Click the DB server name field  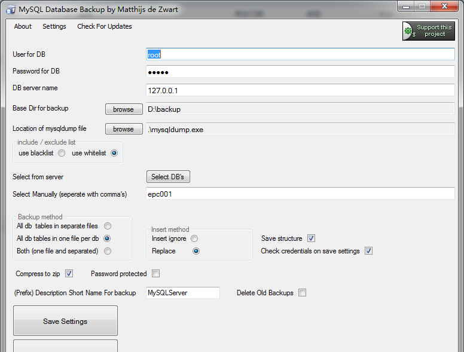(x=300, y=90)
